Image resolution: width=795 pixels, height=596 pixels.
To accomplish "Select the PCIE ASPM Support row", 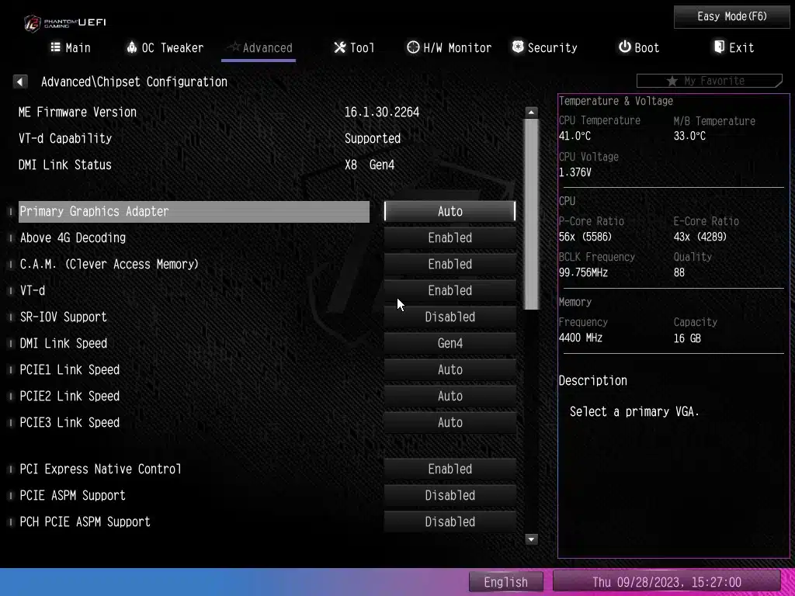I will click(x=73, y=495).
